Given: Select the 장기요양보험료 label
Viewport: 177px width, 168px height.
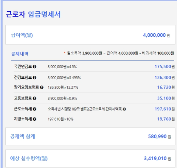Looking at the screenshot, I should coord(27,87).
